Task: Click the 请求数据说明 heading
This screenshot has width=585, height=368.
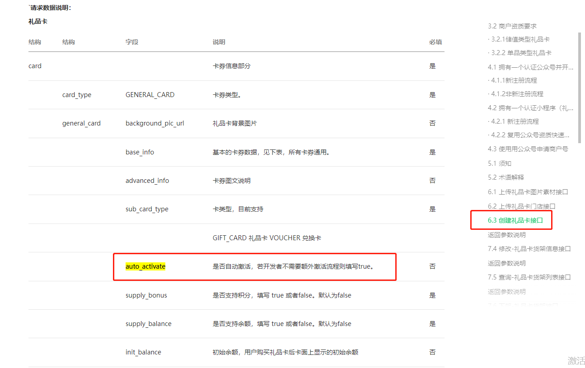Action: (51, 7)
